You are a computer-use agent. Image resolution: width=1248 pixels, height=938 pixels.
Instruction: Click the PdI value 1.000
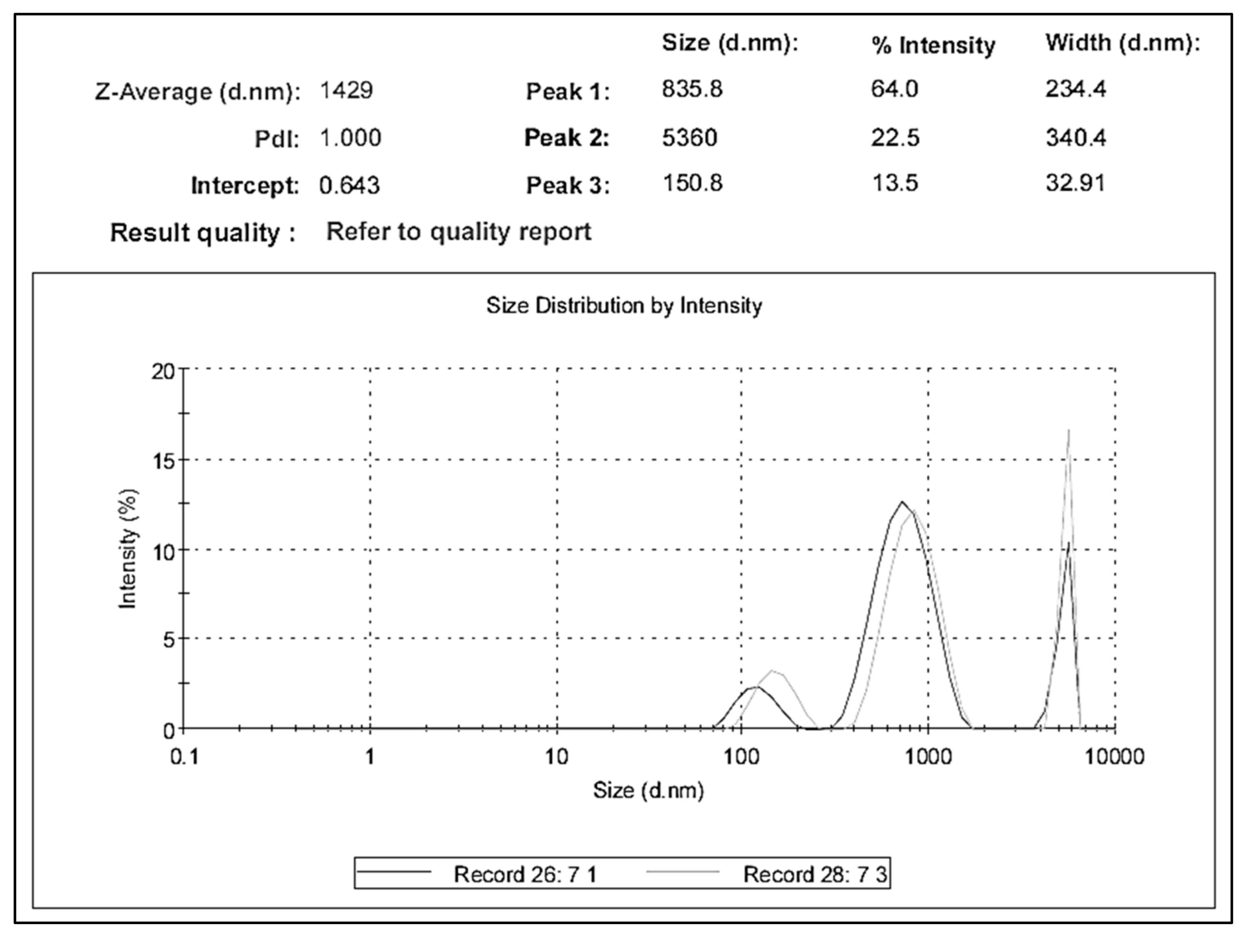pos(350,138)
